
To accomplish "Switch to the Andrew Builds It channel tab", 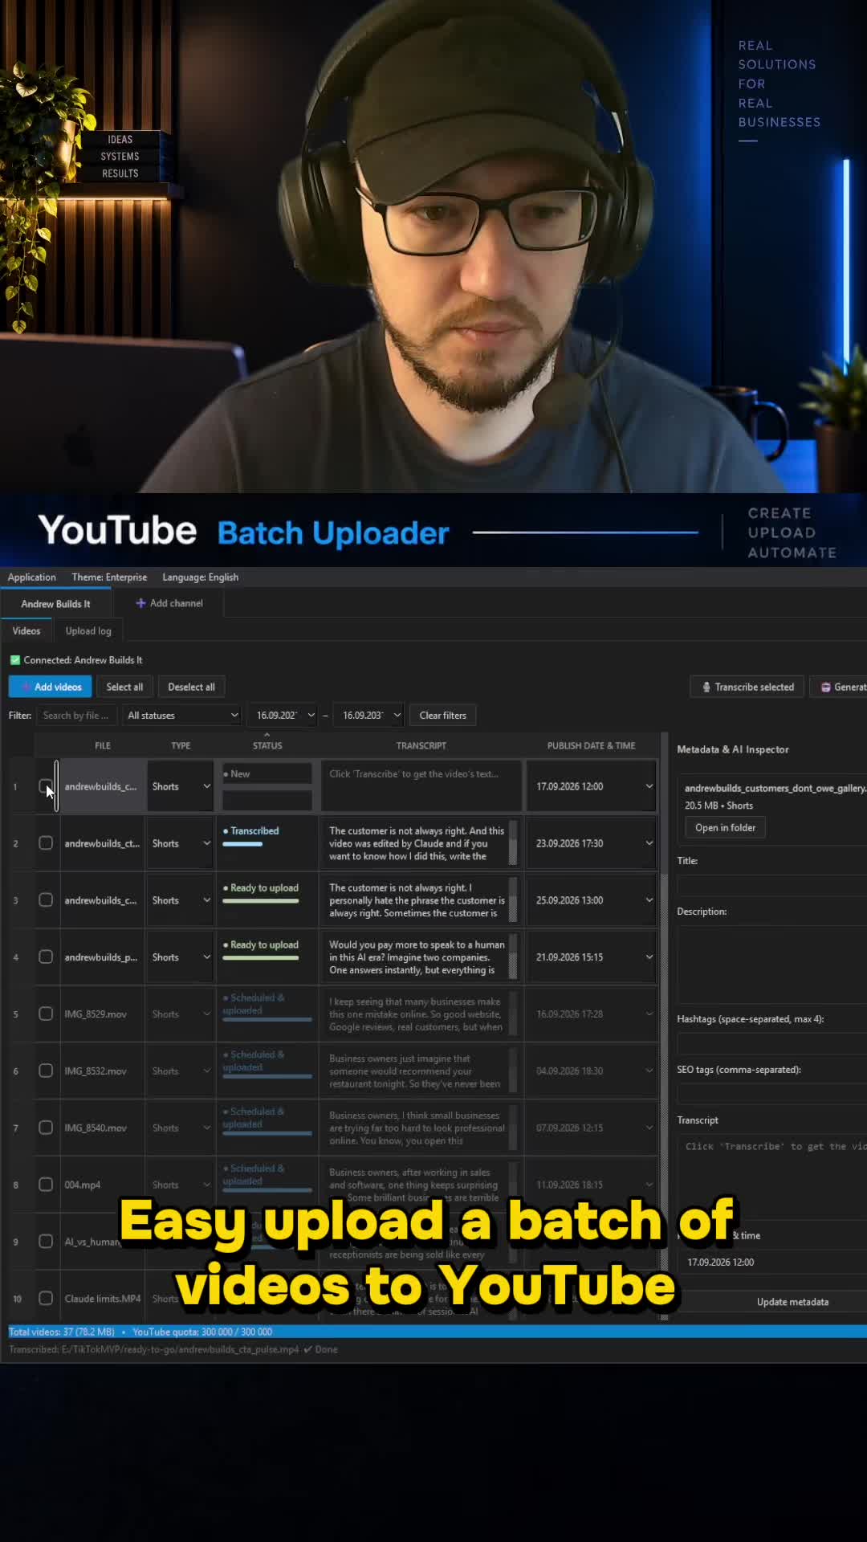I will [x=55, y=604].
